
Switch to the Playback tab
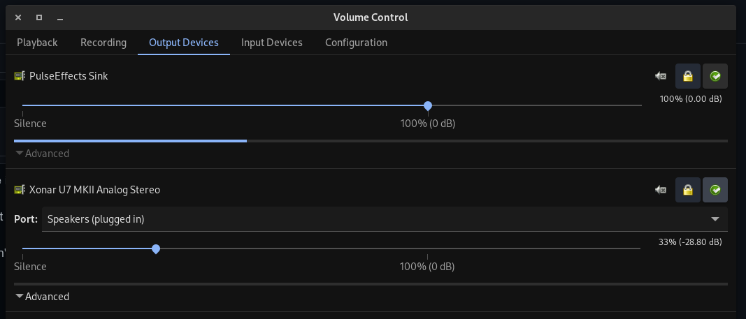(x=37, y=43)
